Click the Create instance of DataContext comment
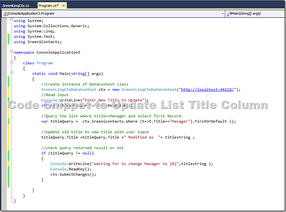This screenshot has width=286, height=212. point(85,84)
